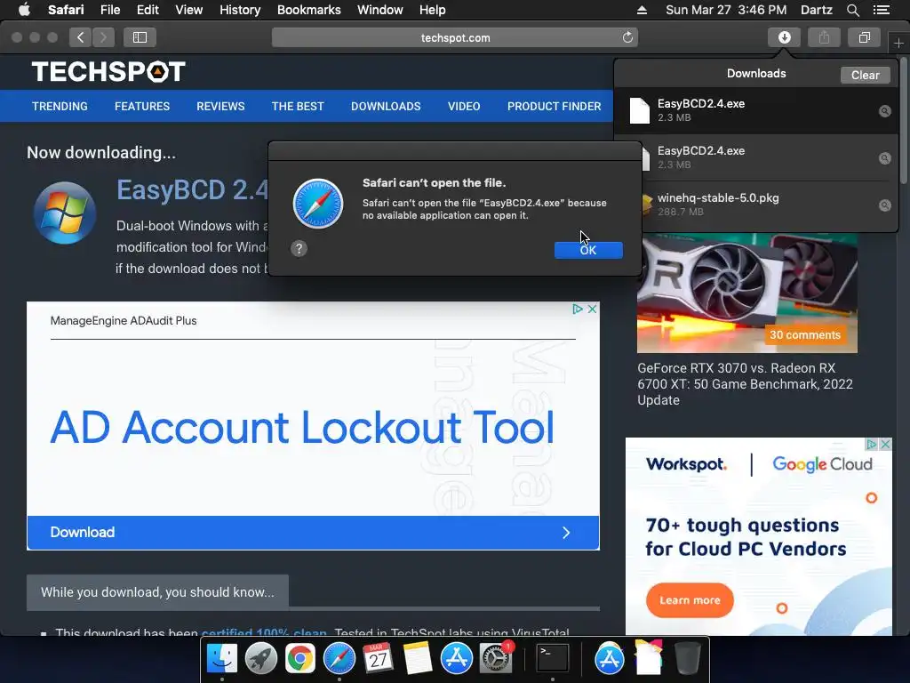Open Notes from the Dock

[x=418, y=659]
